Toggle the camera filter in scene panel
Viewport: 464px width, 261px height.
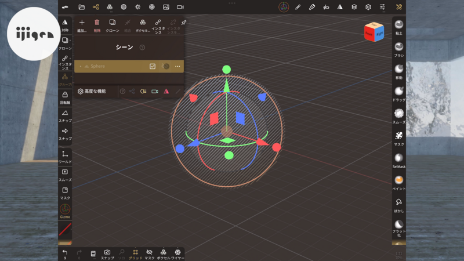coord(155,92)
